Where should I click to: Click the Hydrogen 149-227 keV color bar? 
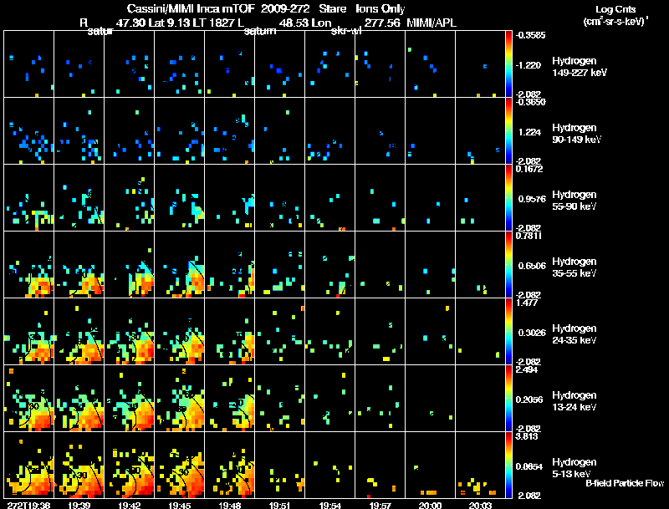(x=508, y=64)
